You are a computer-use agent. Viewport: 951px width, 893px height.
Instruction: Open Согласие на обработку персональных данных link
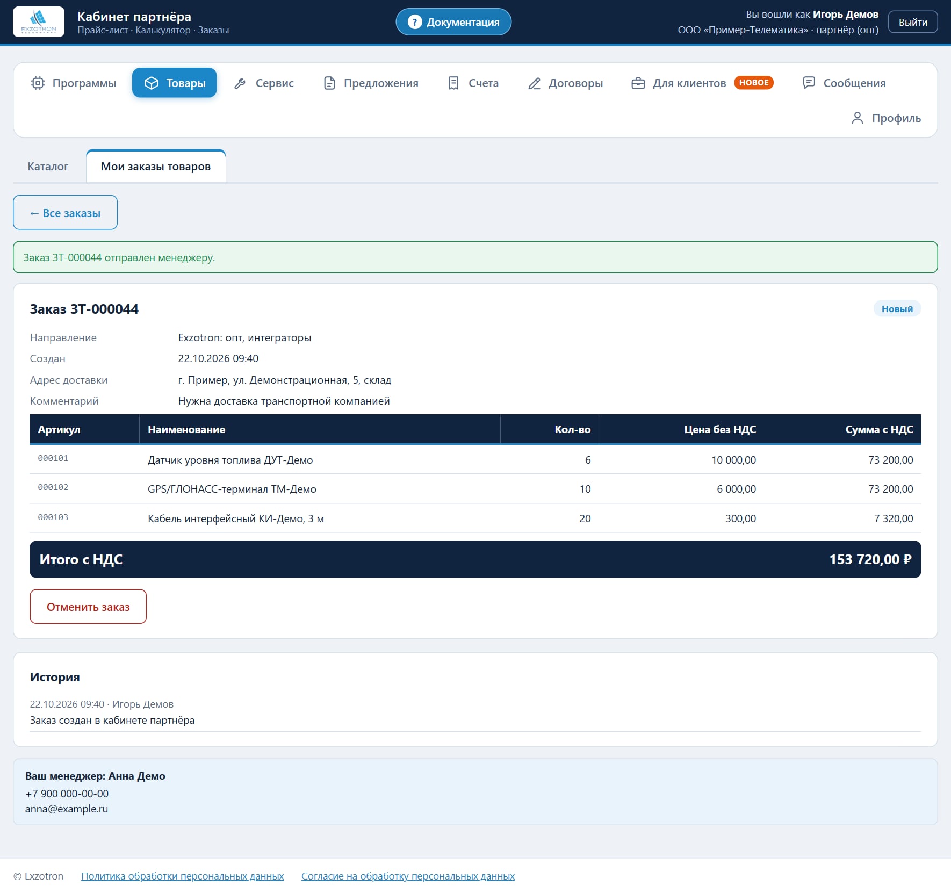click(408, 876)
